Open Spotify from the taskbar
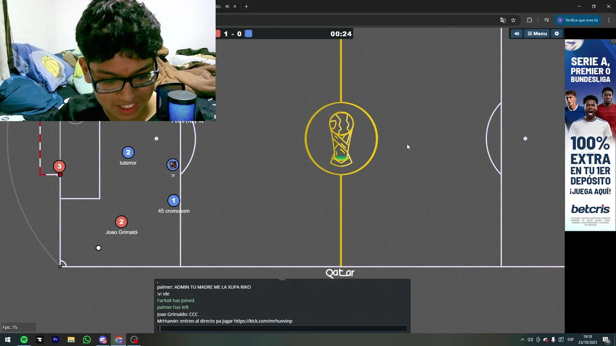Screen dimensions: 616x346 point(24,340)
